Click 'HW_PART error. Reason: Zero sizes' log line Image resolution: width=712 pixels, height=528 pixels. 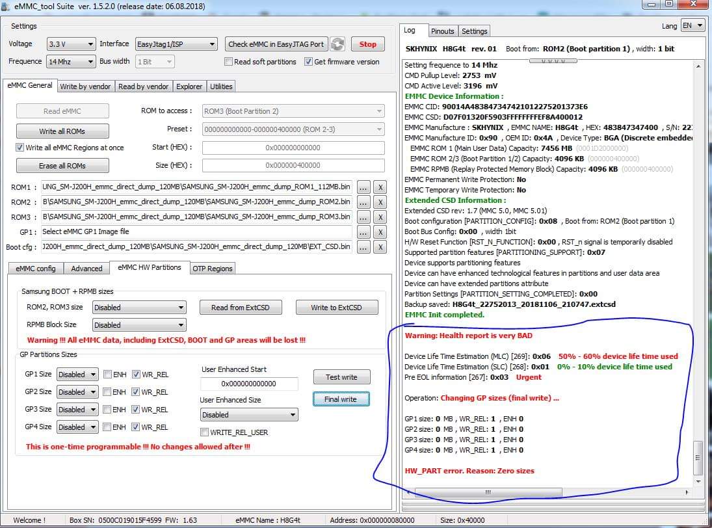click(469, 471)
